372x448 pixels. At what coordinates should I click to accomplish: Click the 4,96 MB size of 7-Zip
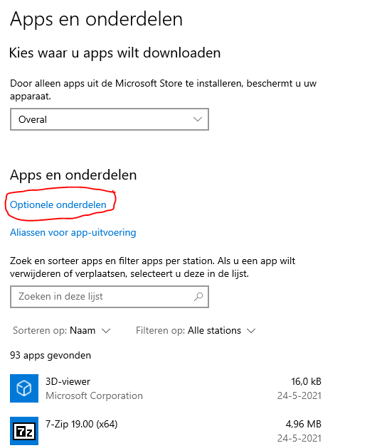tap(303, 424)
